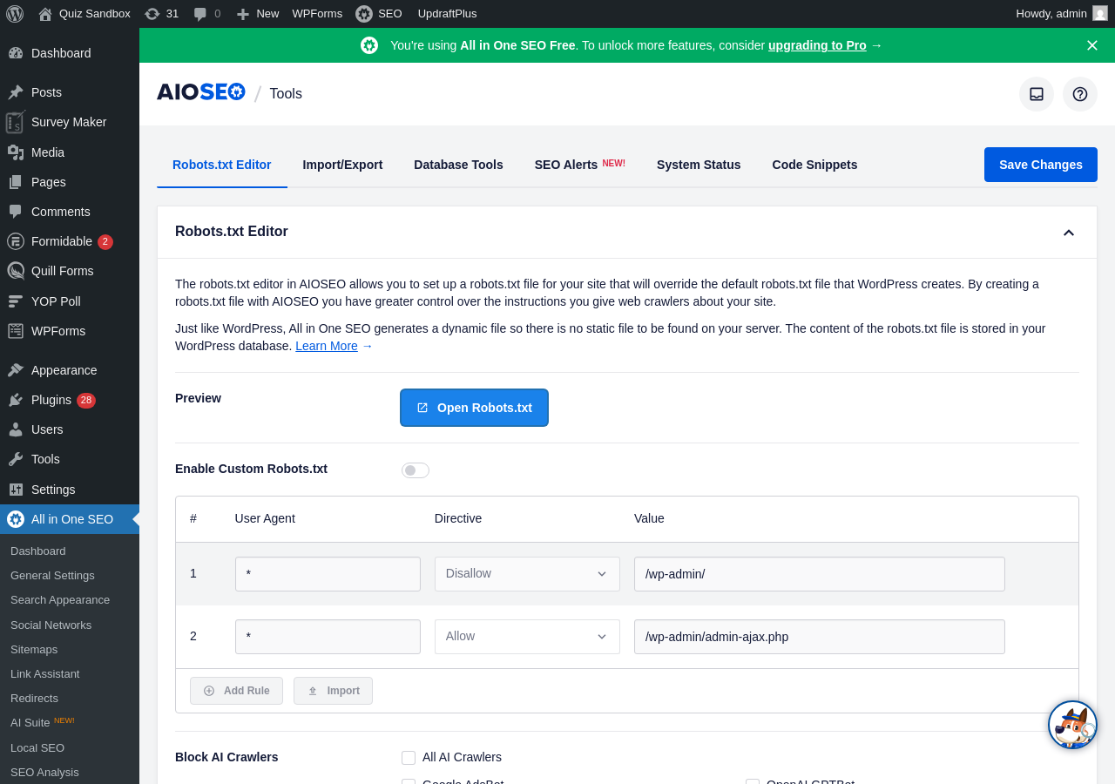The width and height of the screenshot is (1115, 784).
Task: Click the upgrading to Pro link
Action: click(x=817, y=45)
